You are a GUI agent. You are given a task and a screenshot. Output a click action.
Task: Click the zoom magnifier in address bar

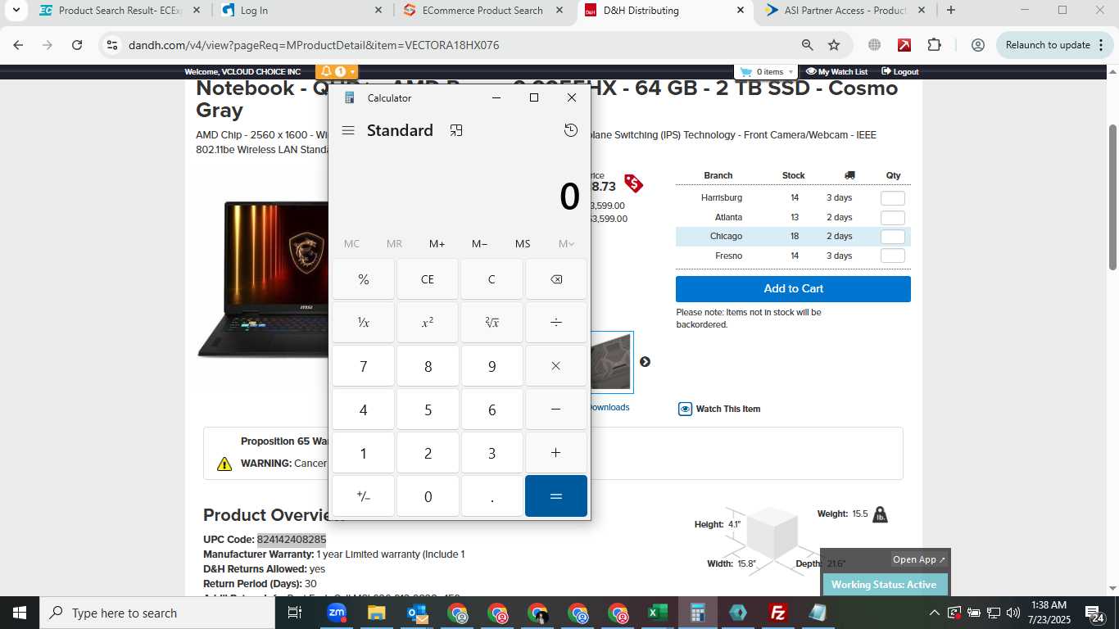click(x=807, y=45)
